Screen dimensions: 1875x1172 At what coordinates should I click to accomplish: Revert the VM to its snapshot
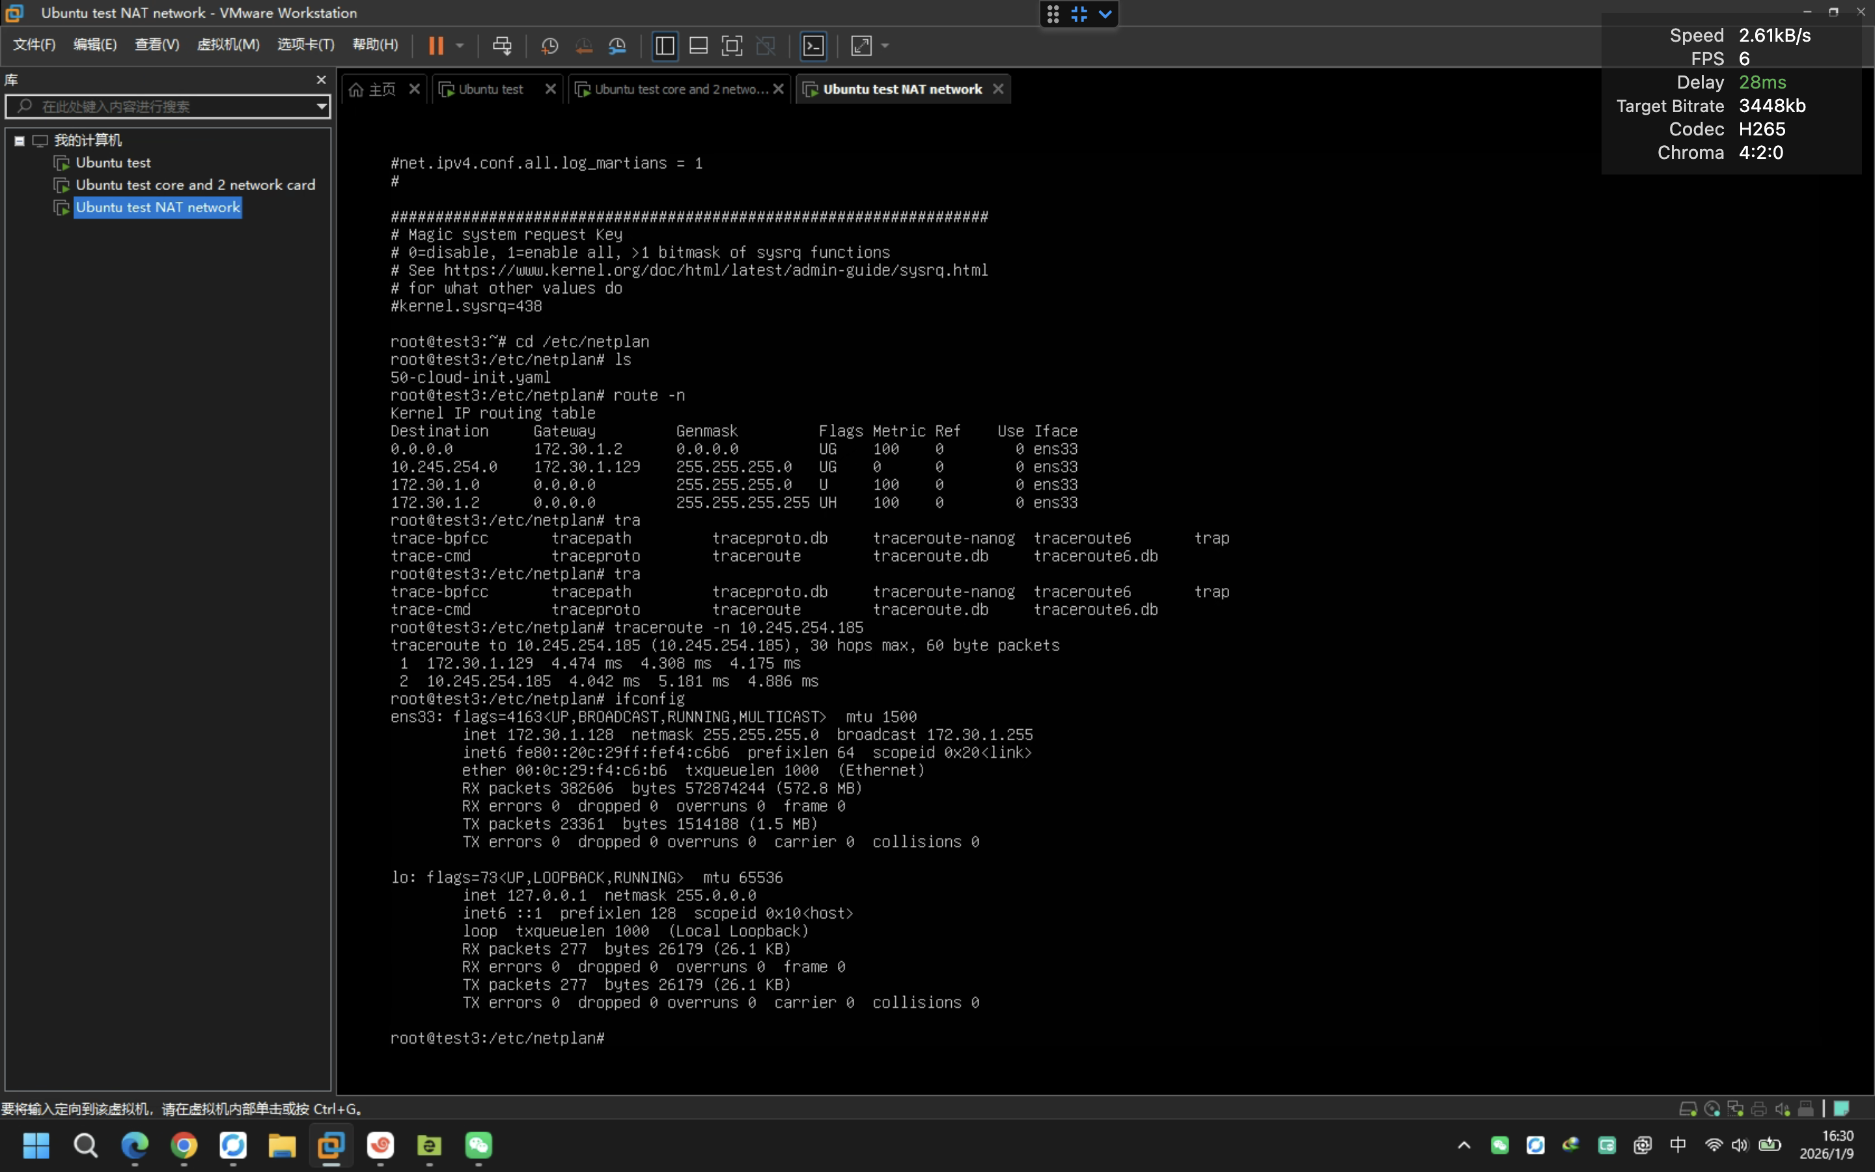[x=584, y=46]
